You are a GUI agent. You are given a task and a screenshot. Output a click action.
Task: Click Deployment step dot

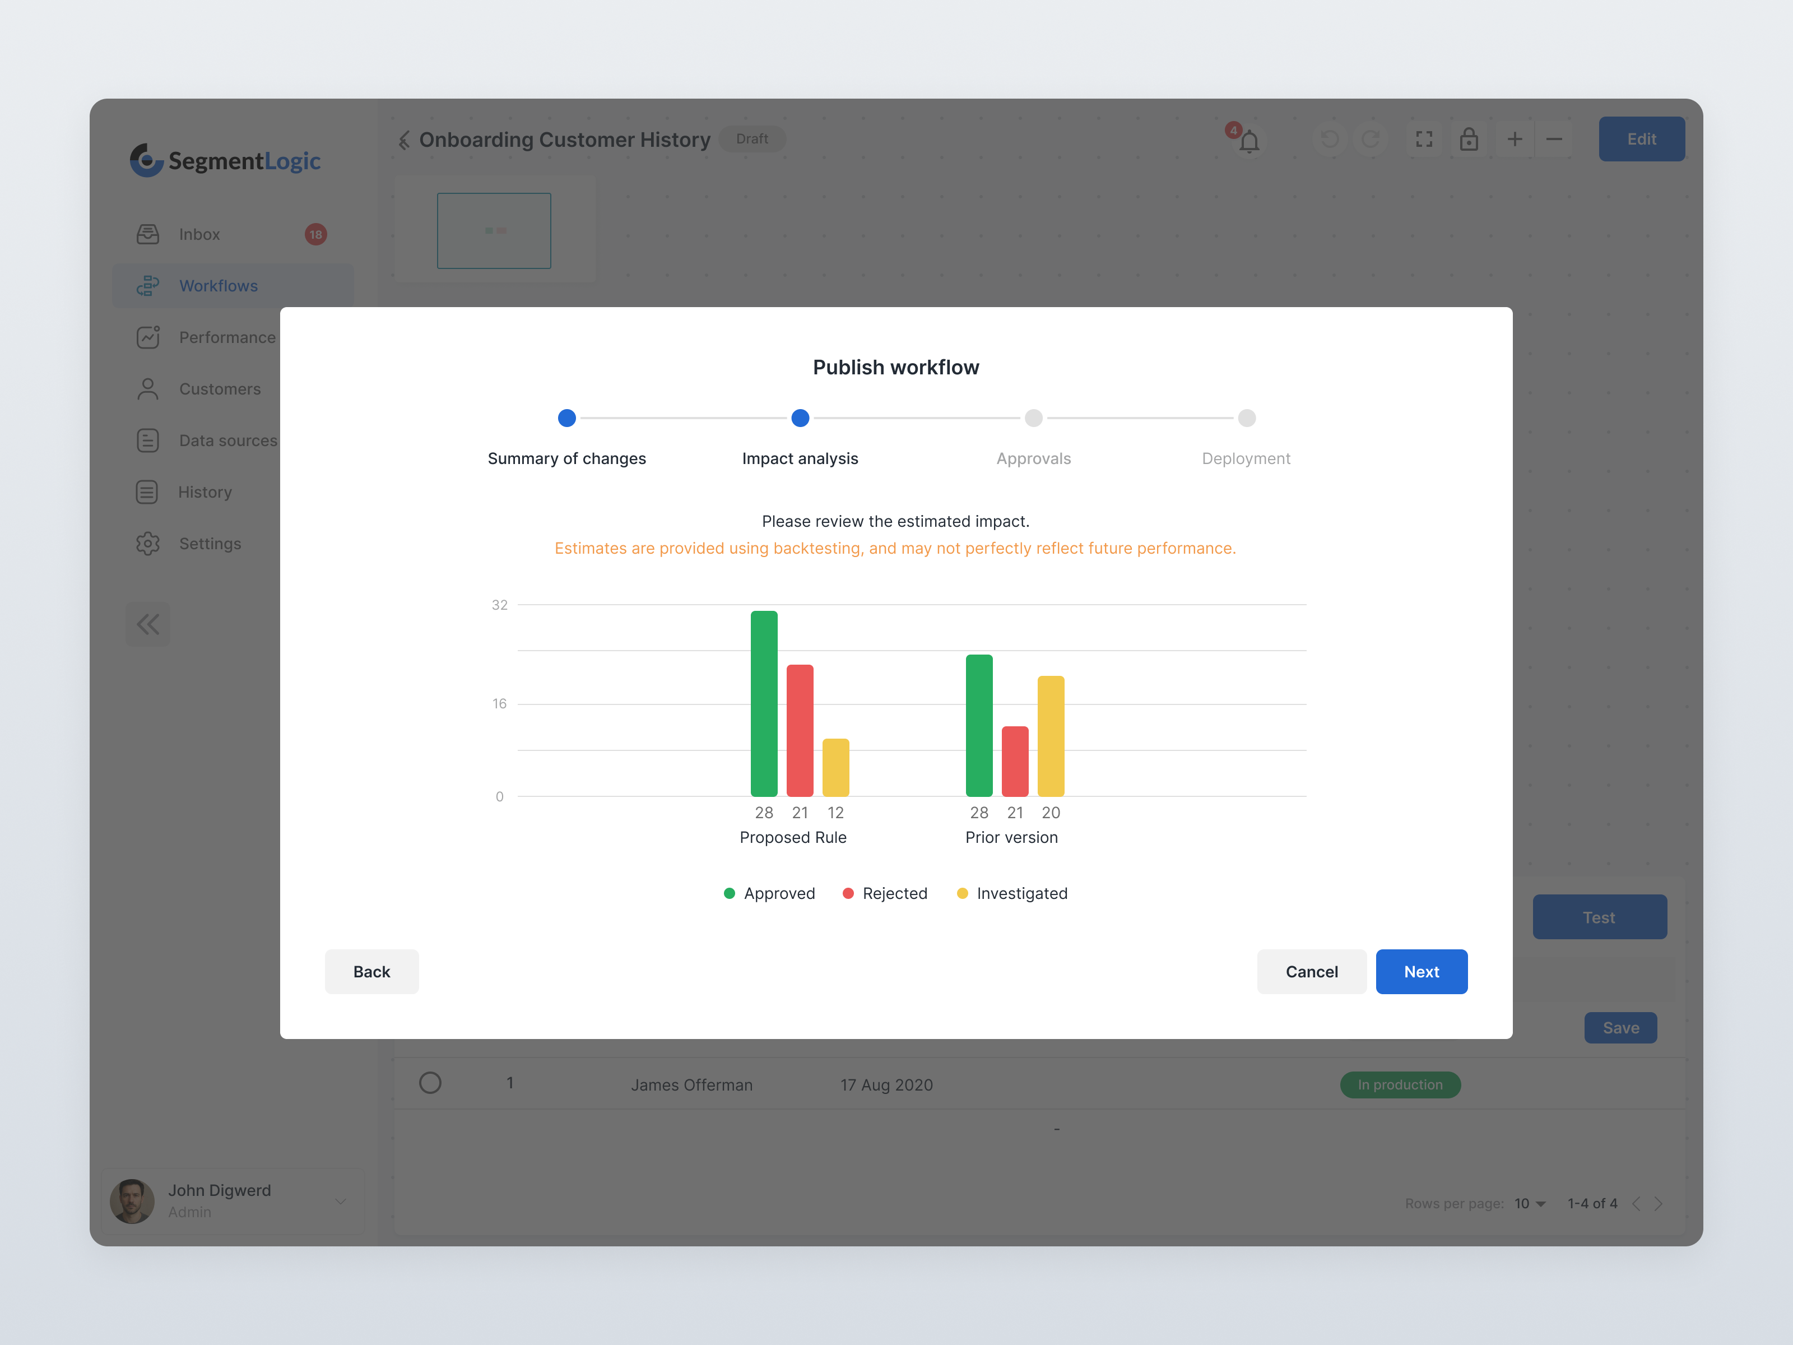pos(1247,418)
